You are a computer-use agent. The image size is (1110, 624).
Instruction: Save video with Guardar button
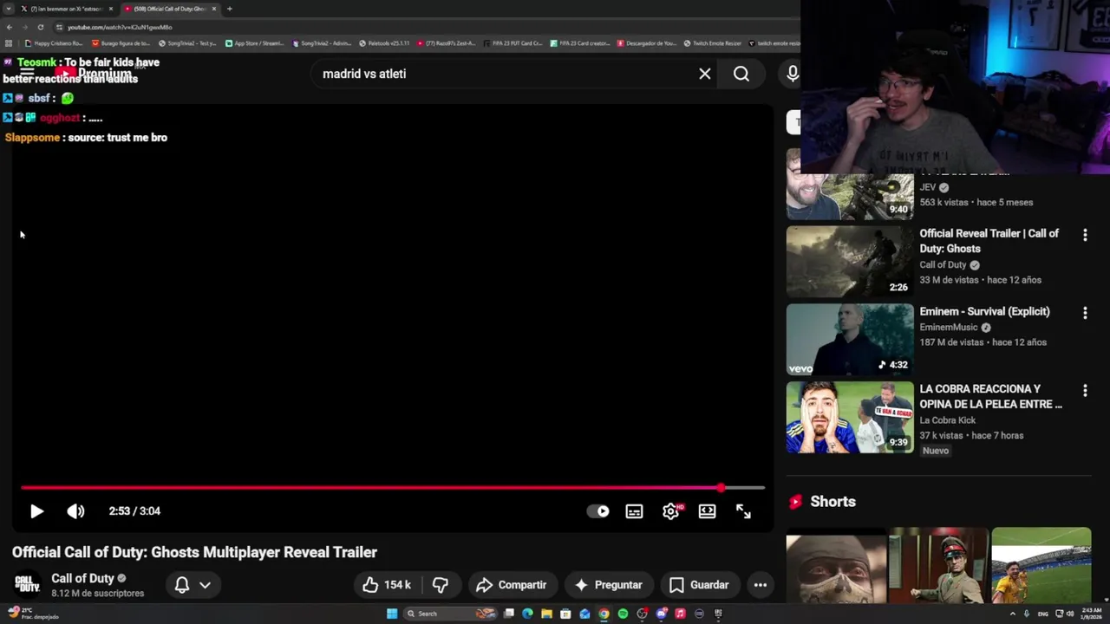[x=699, y=585]
